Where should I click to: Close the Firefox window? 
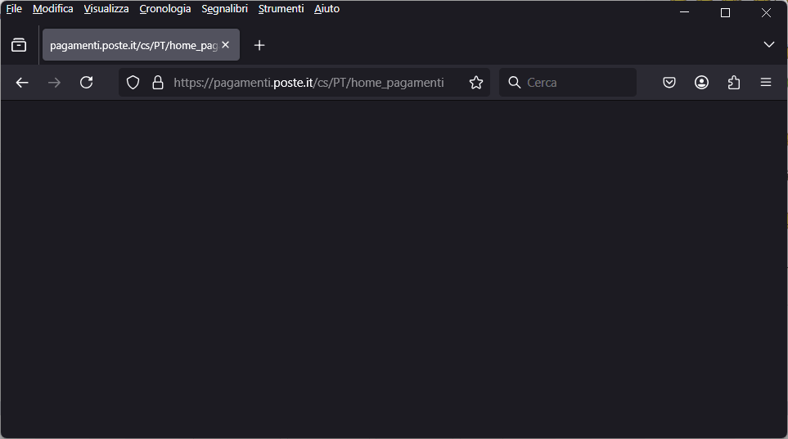click(766, 12)
